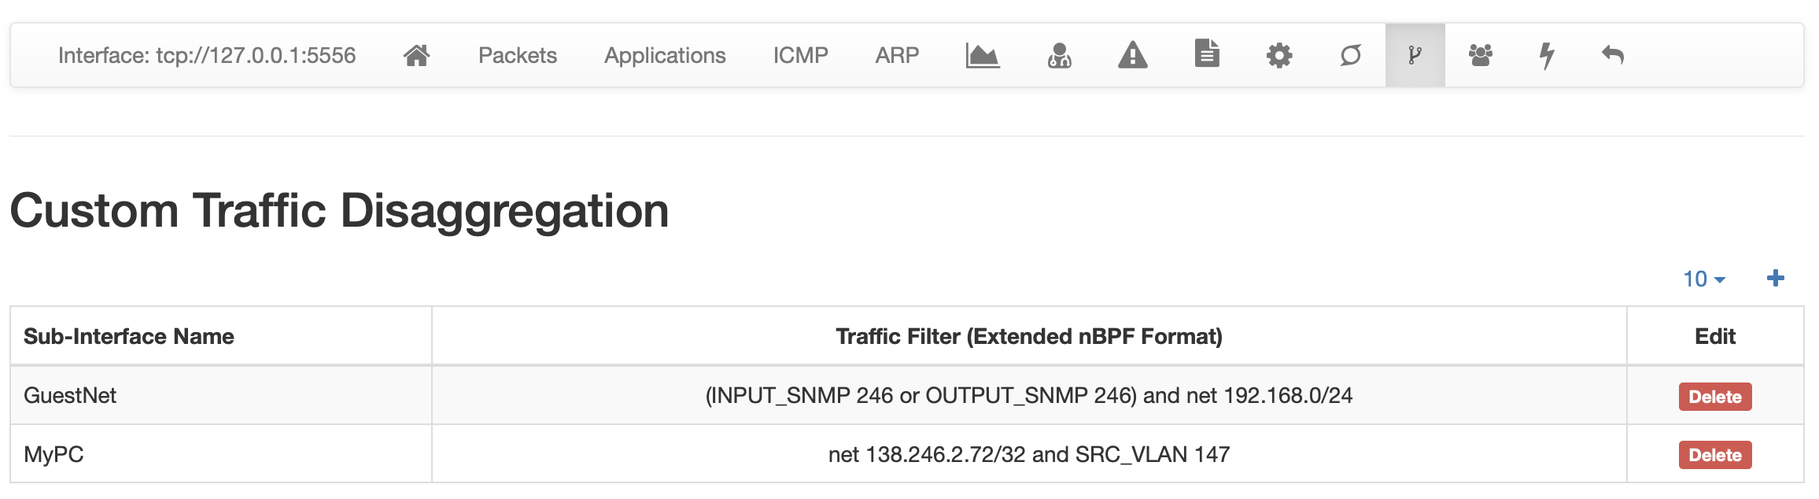Image resolution: width=1819 pixels, height=499 pixels.
Task: Click the lightning bolt icon
Action: (x=1547, y=55)
